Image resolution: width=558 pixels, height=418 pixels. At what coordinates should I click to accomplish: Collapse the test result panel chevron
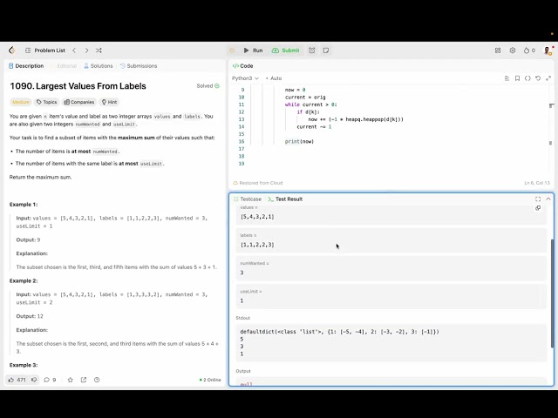point(548,199)
